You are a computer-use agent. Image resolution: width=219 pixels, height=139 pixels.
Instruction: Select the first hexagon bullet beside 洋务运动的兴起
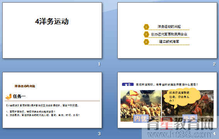(x=146, y=27)
